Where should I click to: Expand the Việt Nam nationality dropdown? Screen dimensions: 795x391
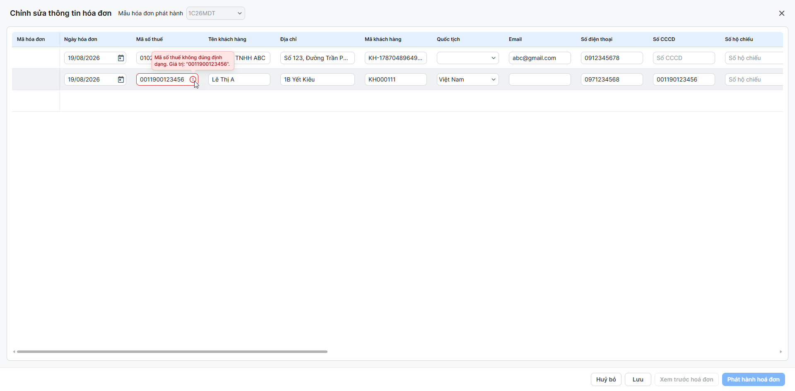tap(468, 79)
